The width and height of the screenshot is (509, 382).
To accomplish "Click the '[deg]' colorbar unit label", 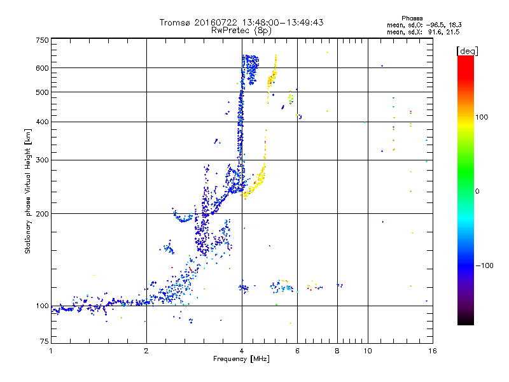I will pyautogui.click(x=467, y=51).
